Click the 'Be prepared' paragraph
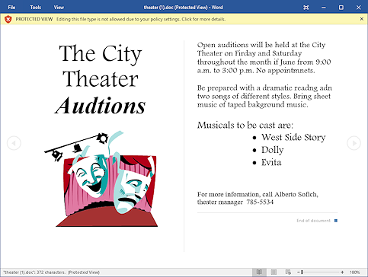 click(x=264, y=96)
